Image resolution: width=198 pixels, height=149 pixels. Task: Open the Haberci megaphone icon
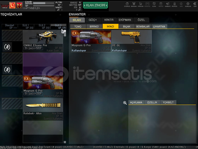(168, 4)
